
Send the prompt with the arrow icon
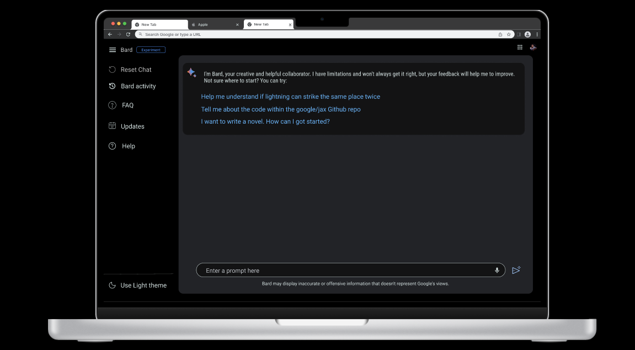click(516, 270)
